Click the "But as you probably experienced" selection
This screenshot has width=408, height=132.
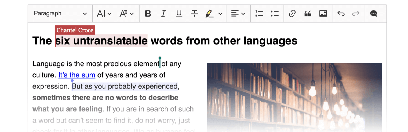click(x=125, y=87)
